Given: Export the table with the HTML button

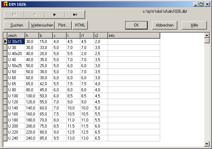Looking at the screenshot, I should (x=80, y=25).
